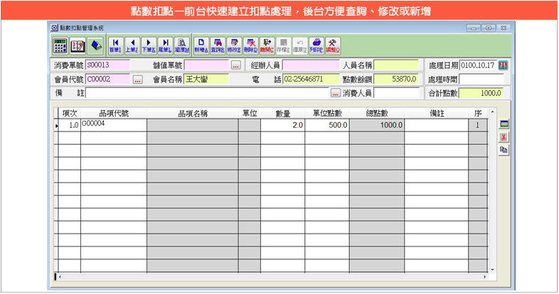Expand the 備註 field ellipsis button

click(x=336, y=93)
